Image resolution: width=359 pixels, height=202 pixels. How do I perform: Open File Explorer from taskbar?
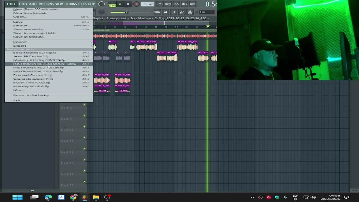96,197
